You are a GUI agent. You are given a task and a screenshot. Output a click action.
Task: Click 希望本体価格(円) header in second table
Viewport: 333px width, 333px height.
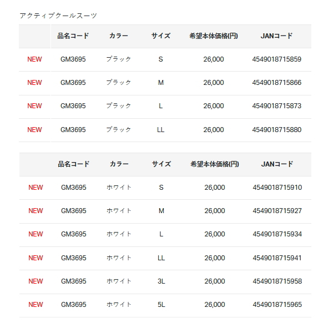tap(214, 164)
